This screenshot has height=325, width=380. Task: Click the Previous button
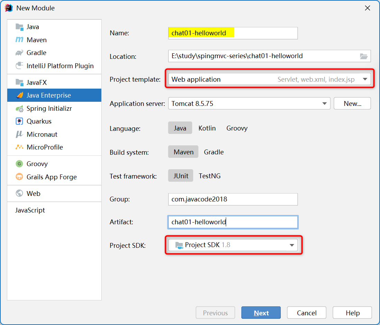click(215, 313)
